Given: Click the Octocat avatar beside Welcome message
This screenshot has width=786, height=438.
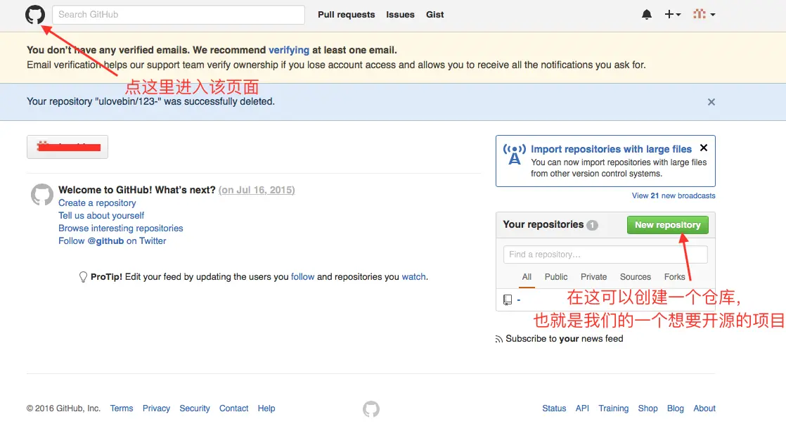Looking at the screenshot, I should (x=42, y=195).
